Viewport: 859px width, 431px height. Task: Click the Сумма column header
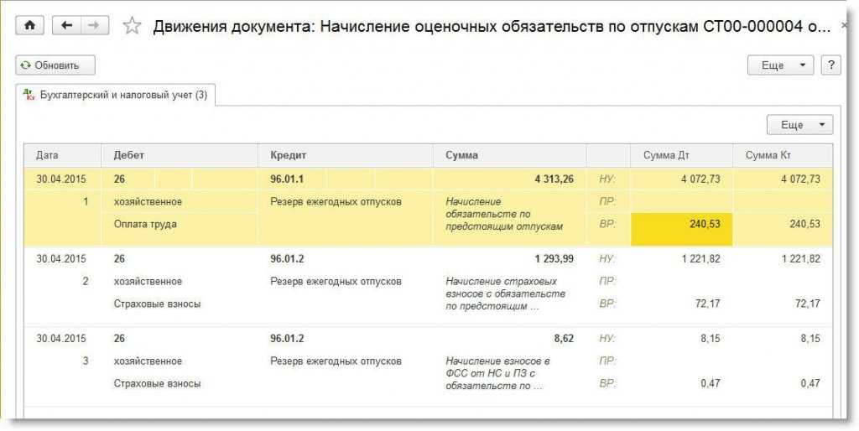(462, 155)
